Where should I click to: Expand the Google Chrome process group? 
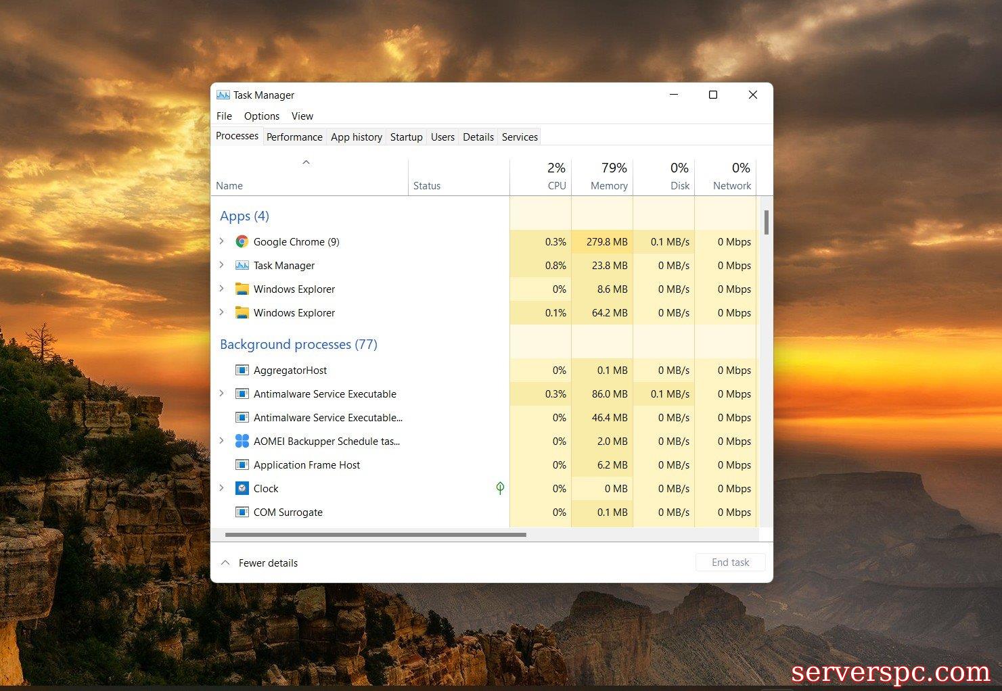tap(221, 241)
